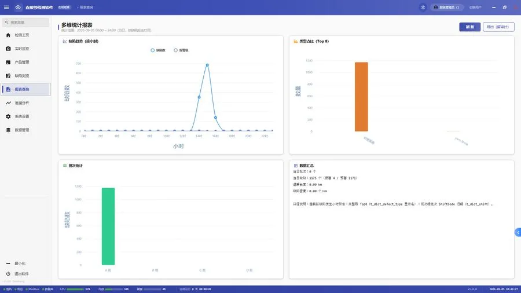Click the 0.00 km summary line
This screenshot has width=521, height=293.
click(307, 185)
